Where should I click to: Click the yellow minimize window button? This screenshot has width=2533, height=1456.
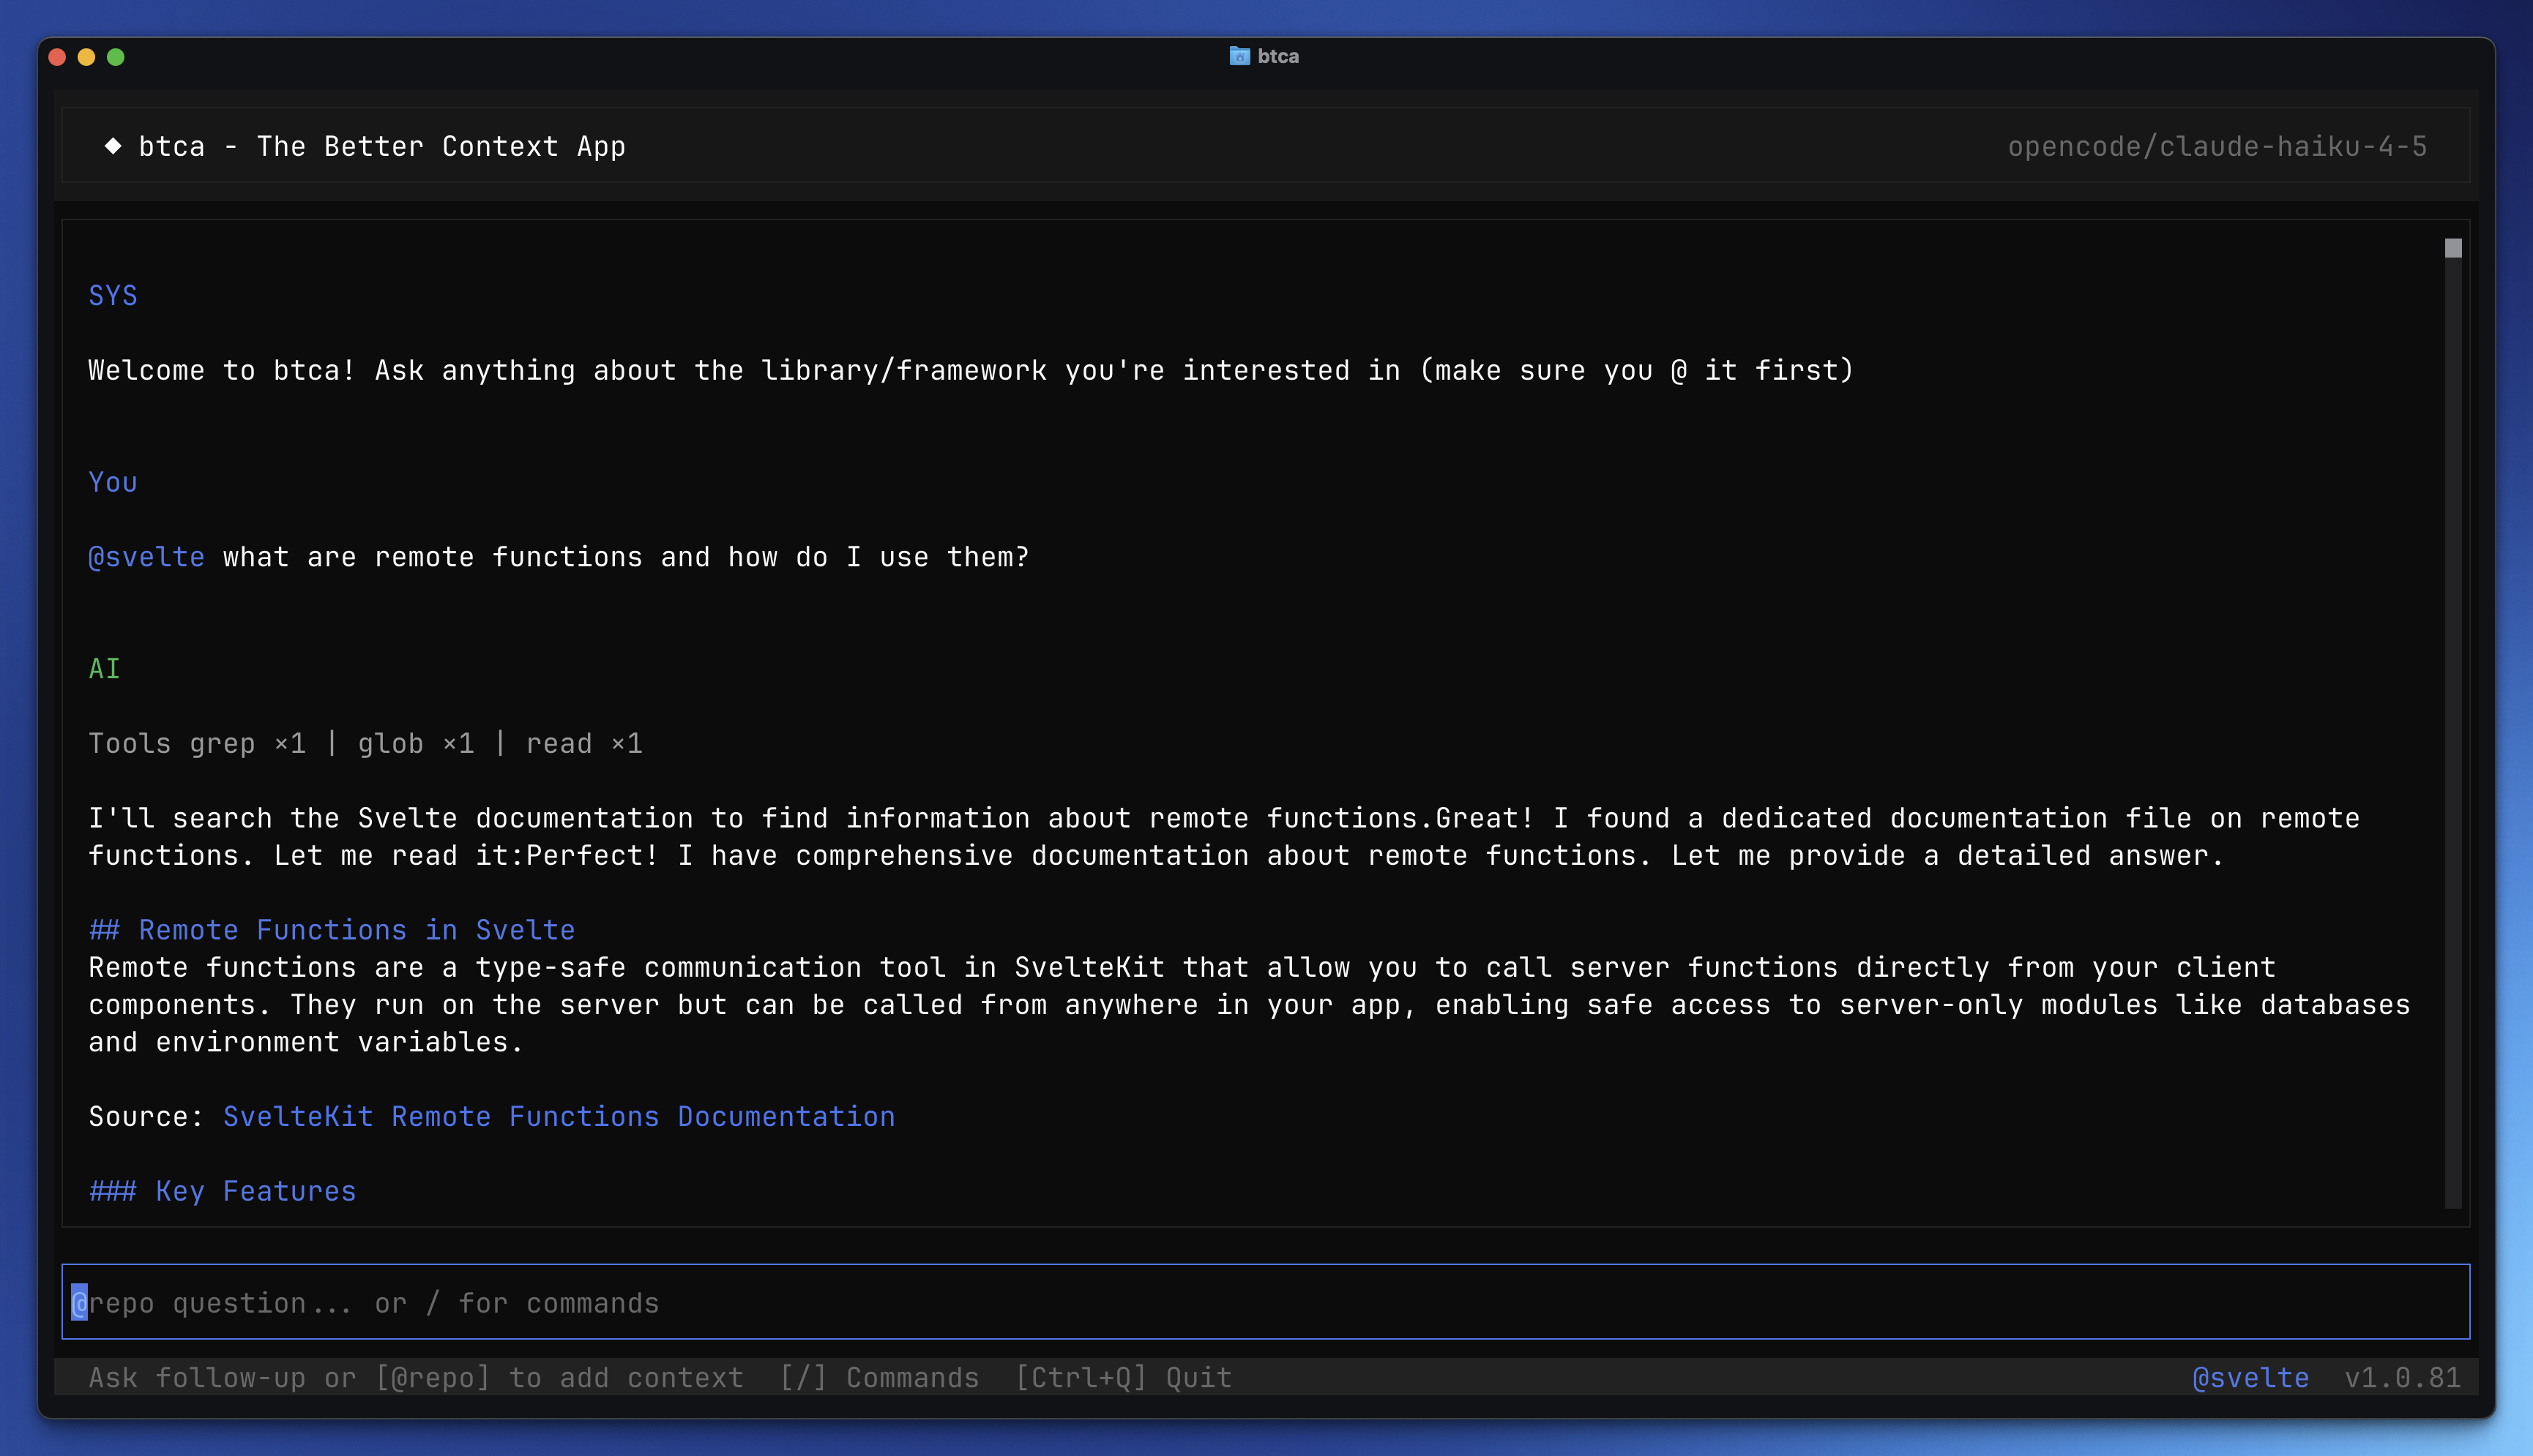(x=86, y=57)
